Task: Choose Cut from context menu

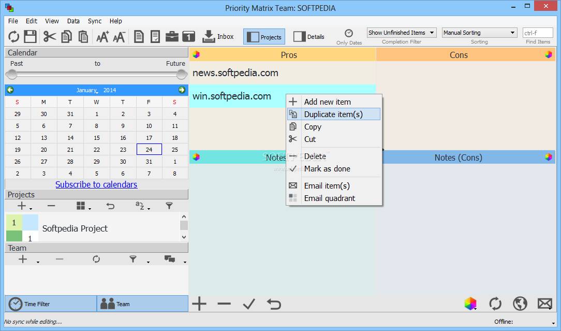Action: tap(334, 139)
